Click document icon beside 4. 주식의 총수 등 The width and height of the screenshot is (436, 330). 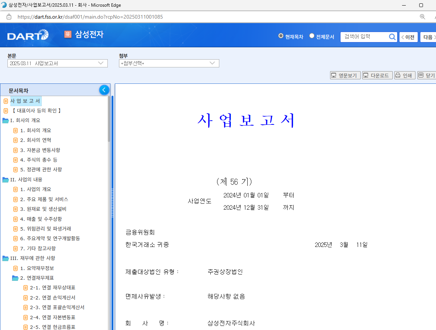tap(16, 160)
